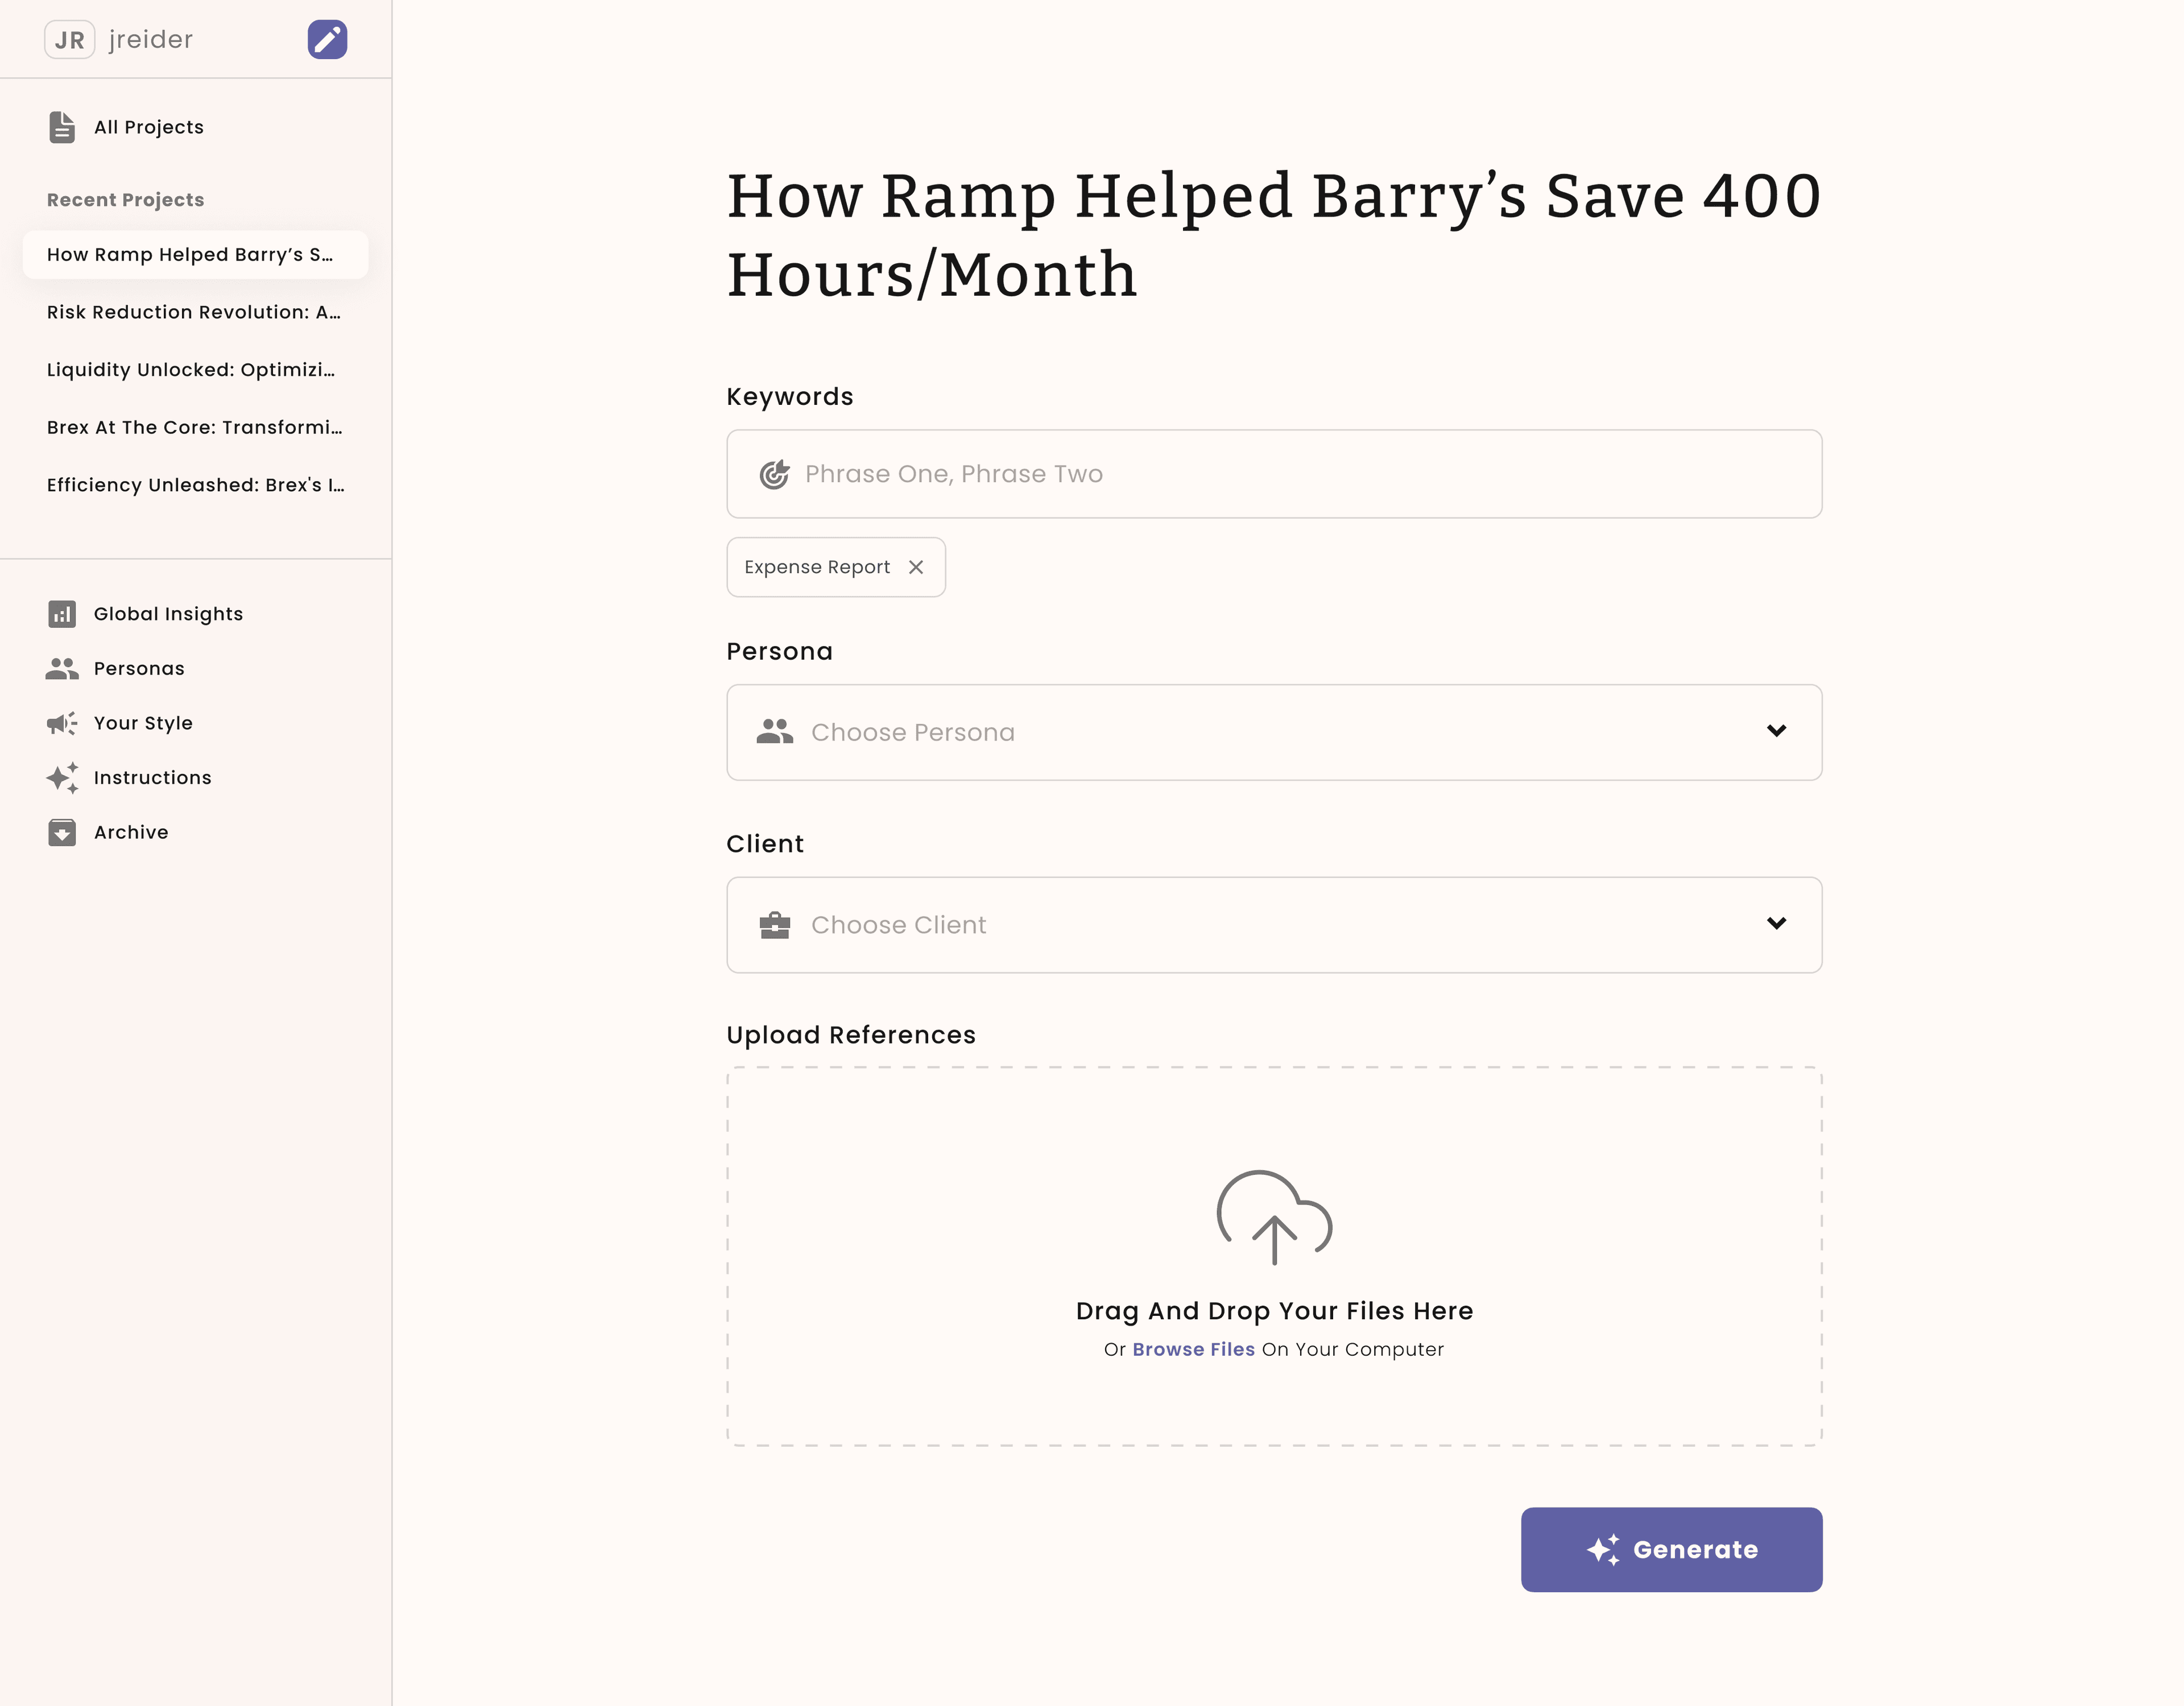Click the Recent Projects heading

pyautogui.click(x=126, y=200)
